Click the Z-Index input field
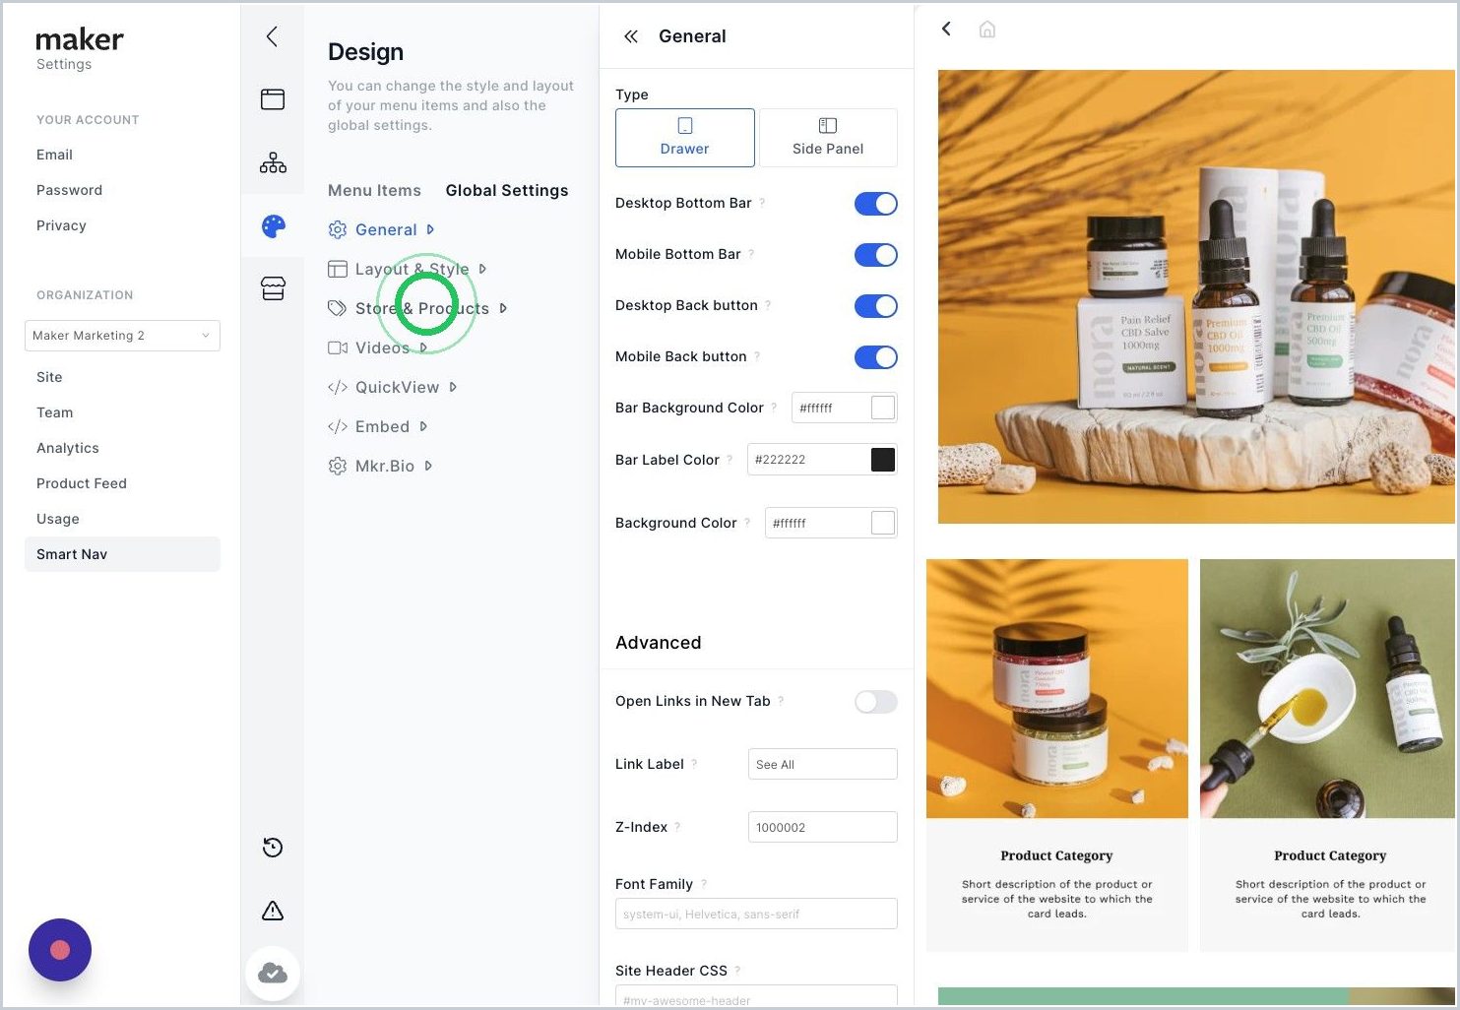The width and height of the screenshot is (1460, 1010). pos(823,827)
